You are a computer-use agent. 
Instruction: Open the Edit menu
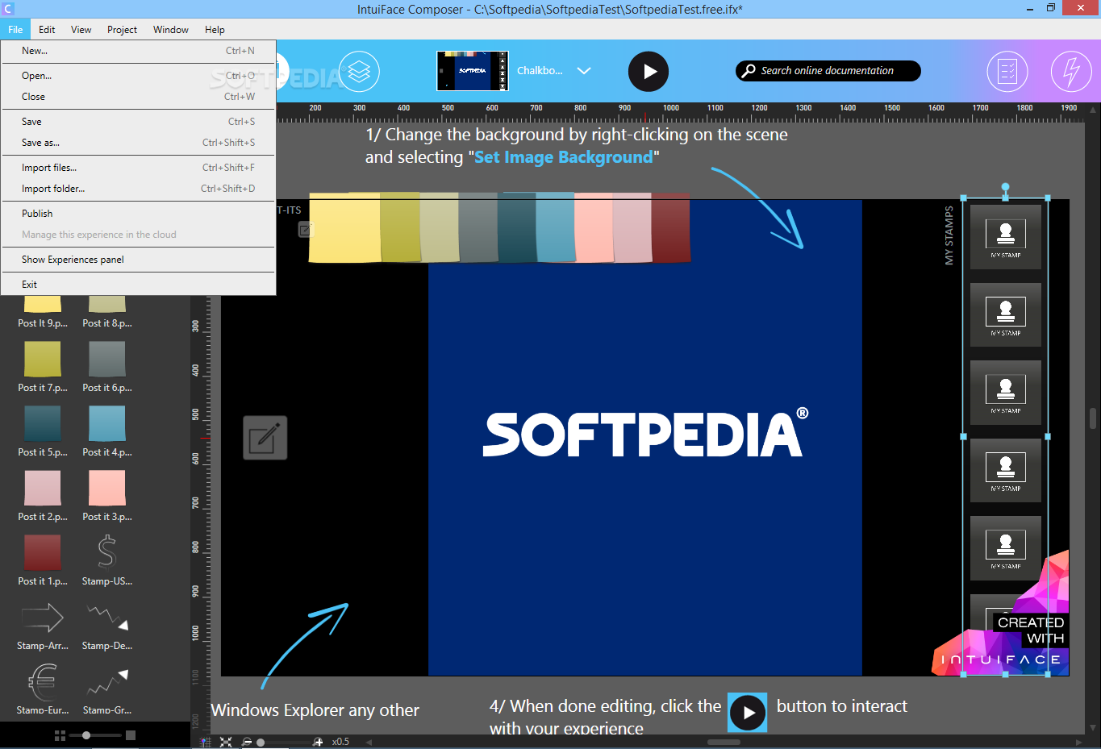(x=47, y=30)
